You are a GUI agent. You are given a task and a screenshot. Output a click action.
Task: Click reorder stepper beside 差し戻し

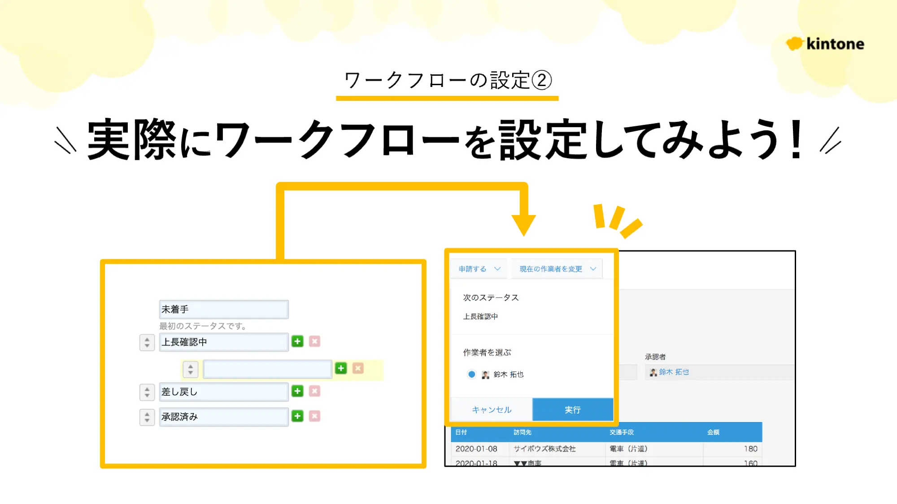pyautogui.click(x=147, y=392)
